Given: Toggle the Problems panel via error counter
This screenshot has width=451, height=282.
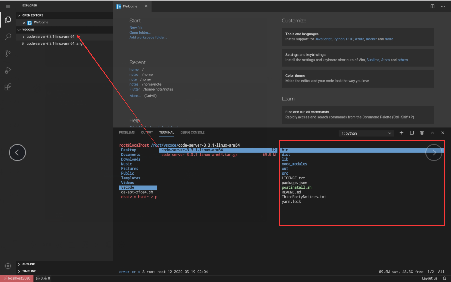Looking at the screenshot, I should click(x=43, y=278).
